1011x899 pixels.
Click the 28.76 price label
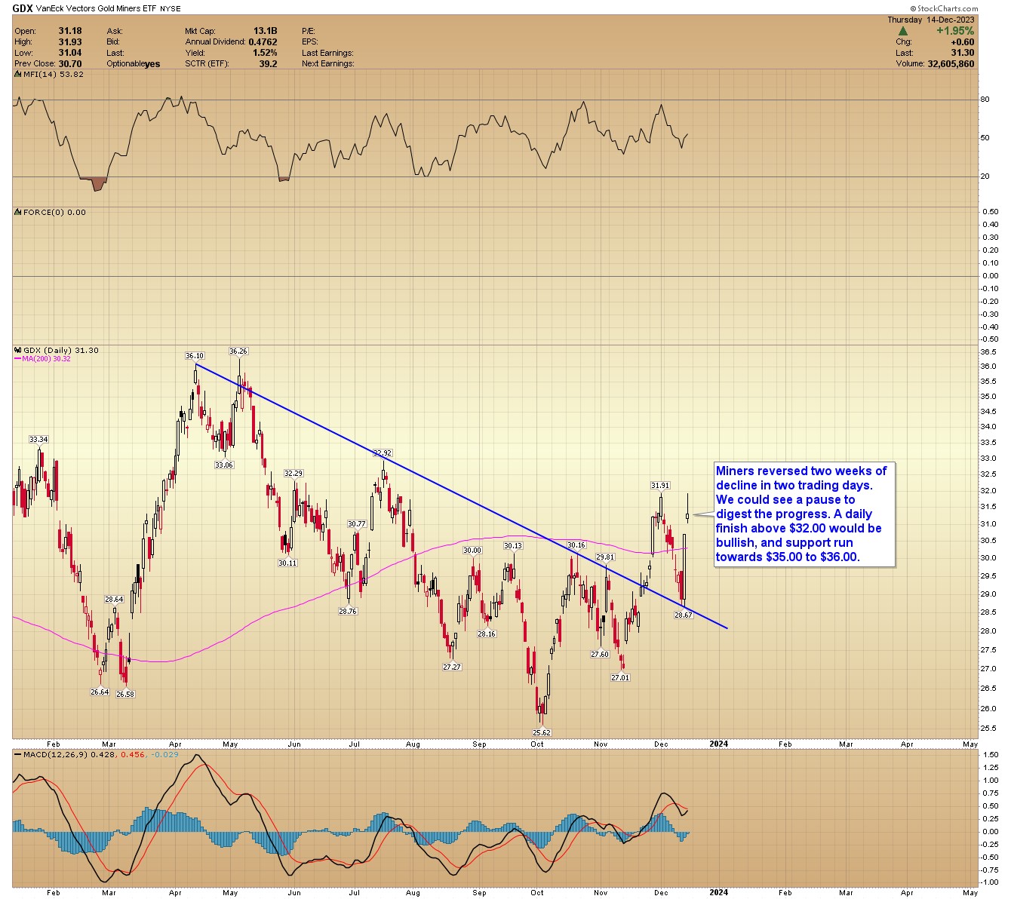click(348, 612)
